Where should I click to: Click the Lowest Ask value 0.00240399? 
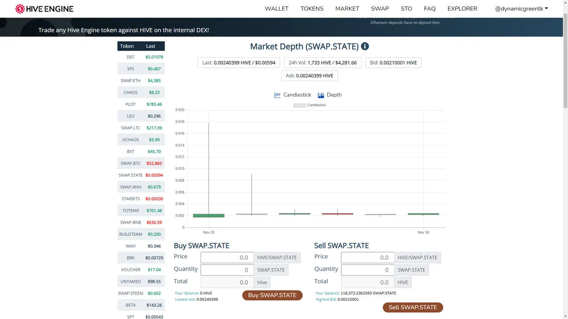click(x=207, y=300)
